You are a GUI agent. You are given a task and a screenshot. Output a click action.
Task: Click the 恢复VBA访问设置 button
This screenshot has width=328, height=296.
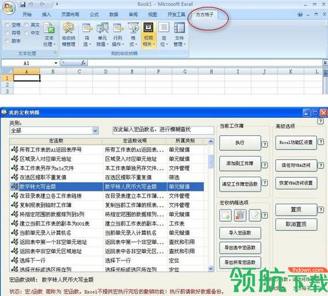(296, 183)
